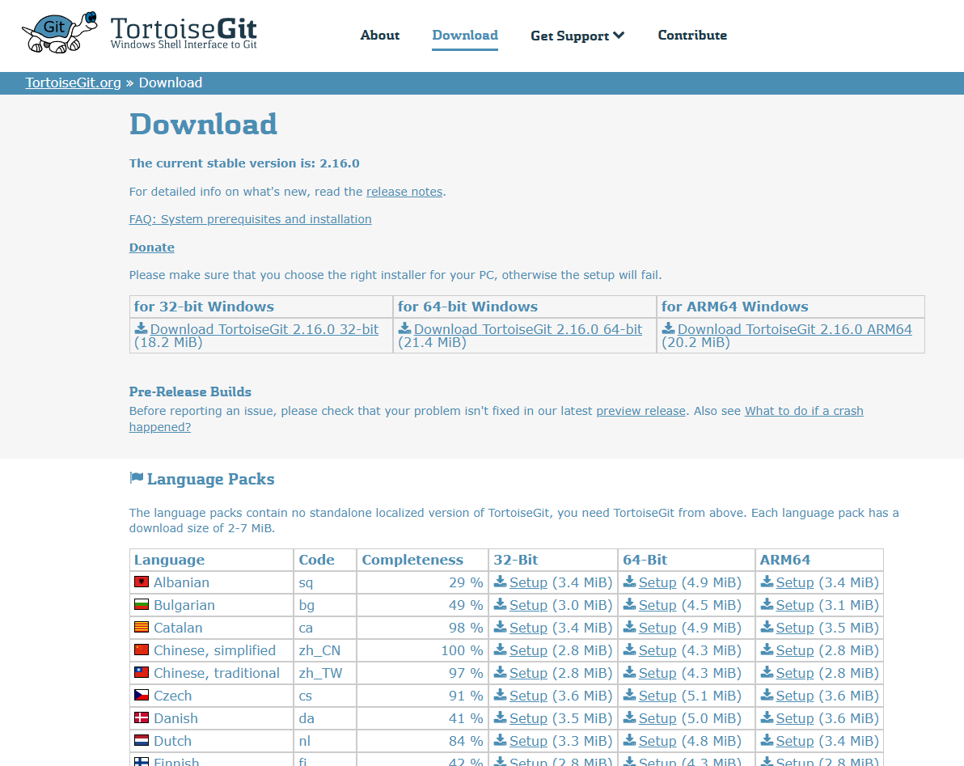Select the Download navigation tab

pos(465,35)
